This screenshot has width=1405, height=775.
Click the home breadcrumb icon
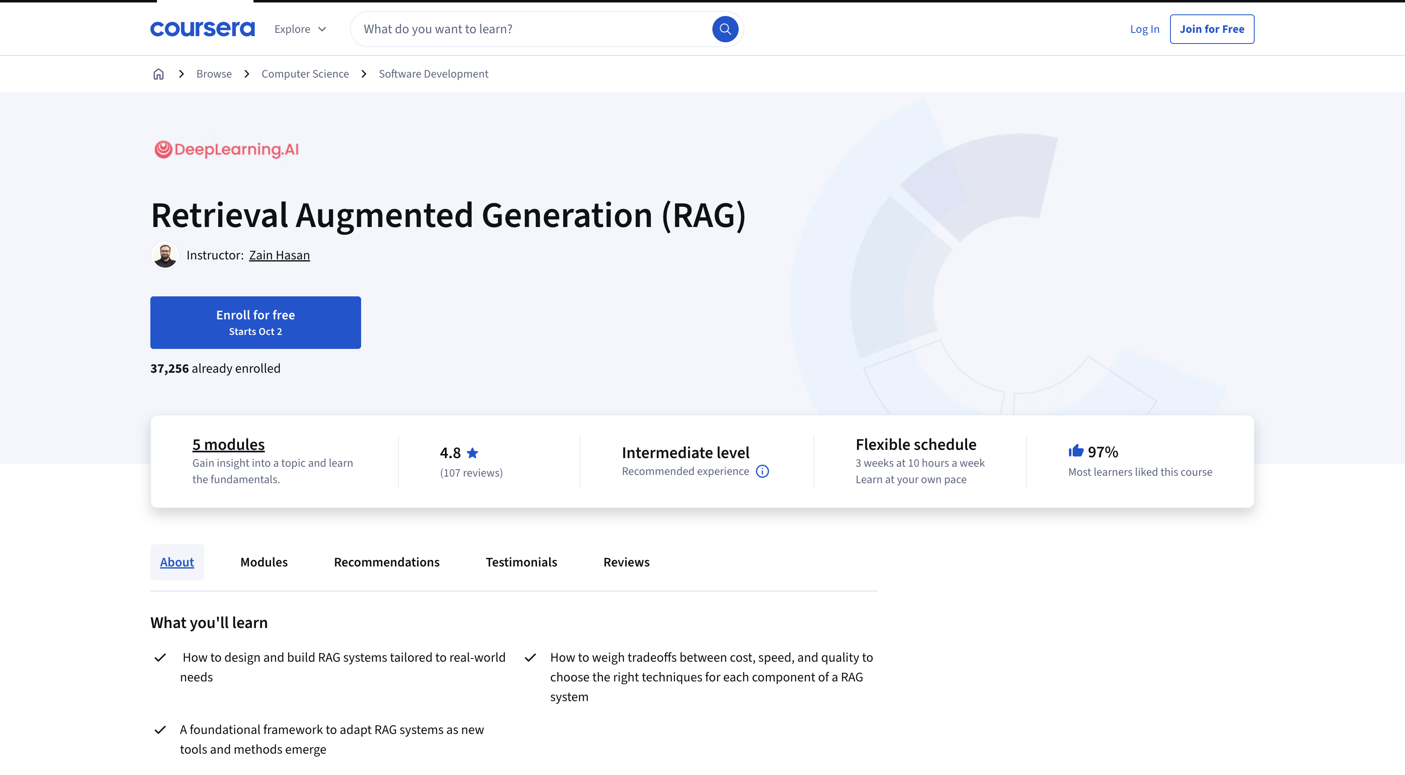(158, 74)
